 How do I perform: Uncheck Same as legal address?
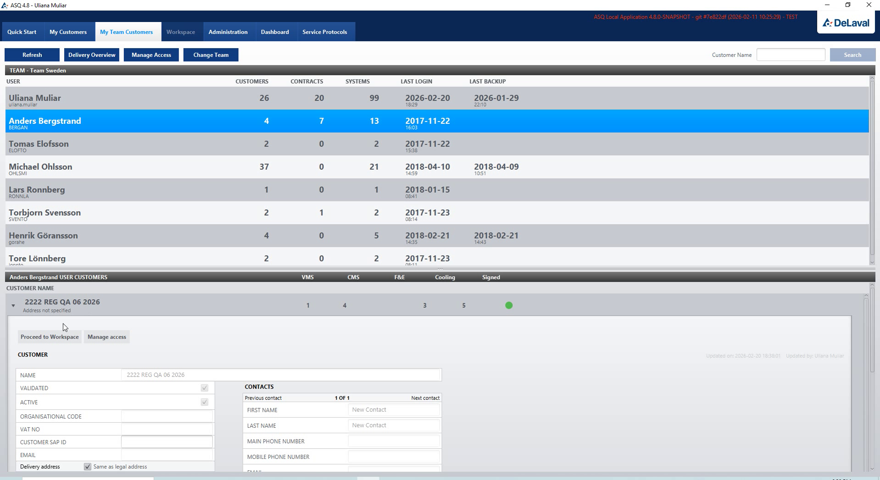[x=88, y=467]
